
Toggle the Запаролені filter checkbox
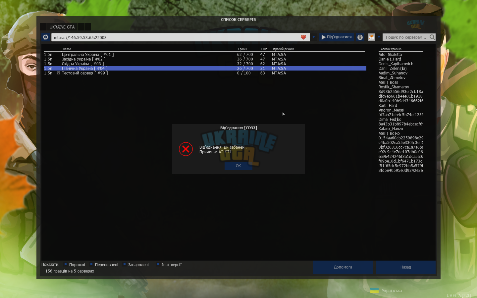125,264
